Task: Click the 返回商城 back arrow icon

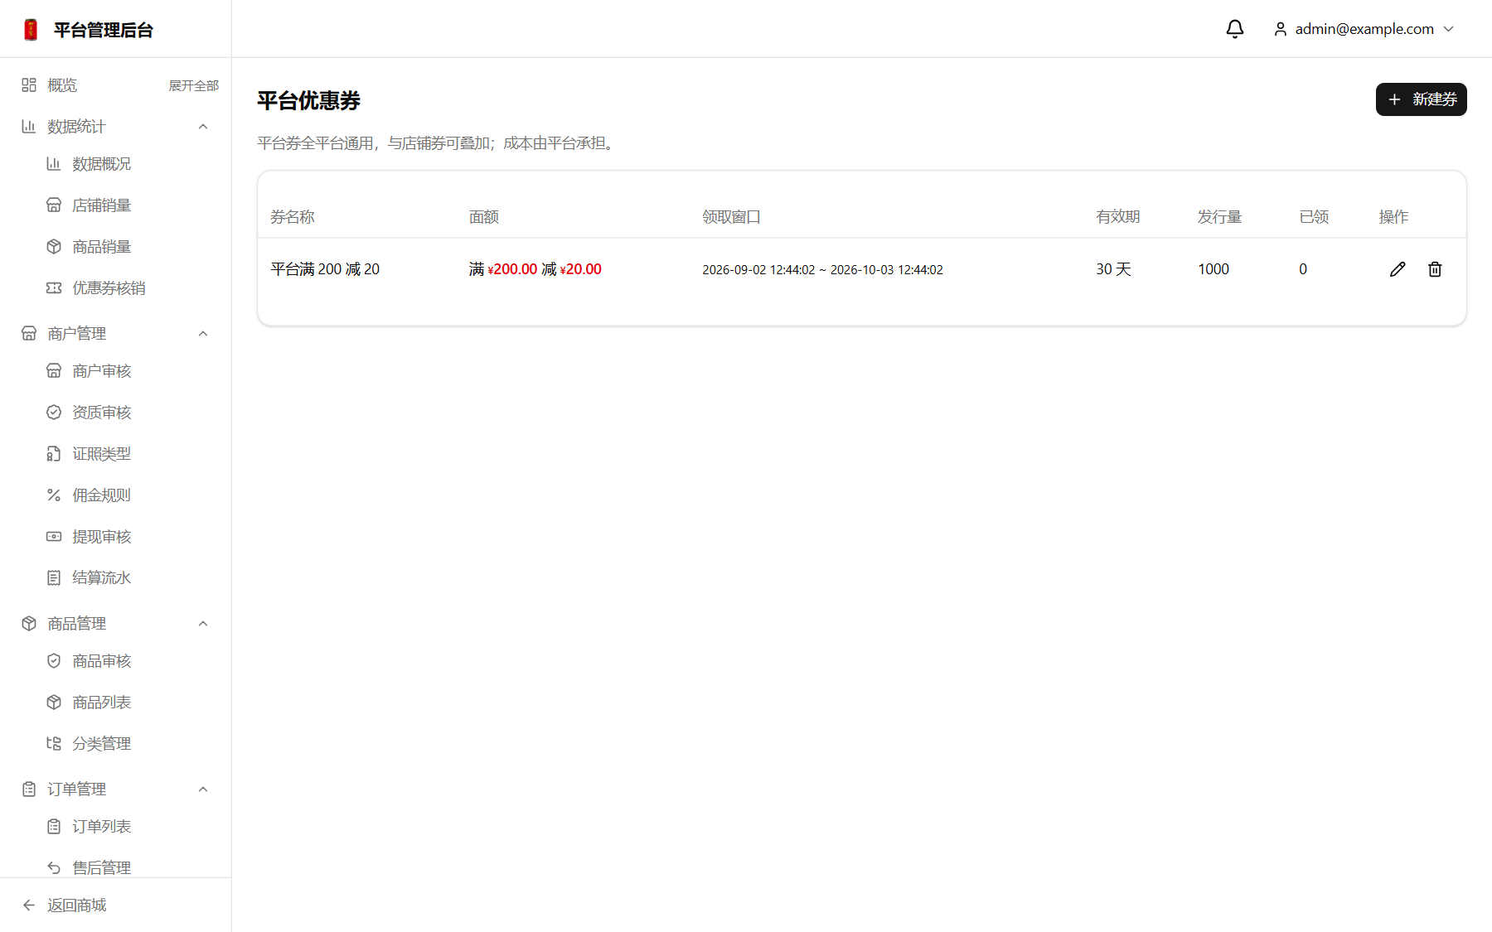Action: coord(29,905)
